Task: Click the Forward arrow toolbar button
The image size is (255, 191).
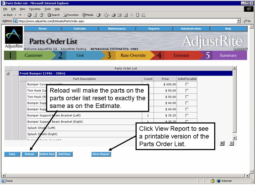Action: pos(20,15)
